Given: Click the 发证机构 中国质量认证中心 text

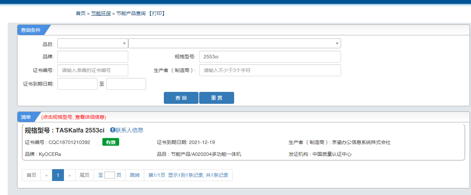Looking at the screenshot, I should click(x=320, y=154).
